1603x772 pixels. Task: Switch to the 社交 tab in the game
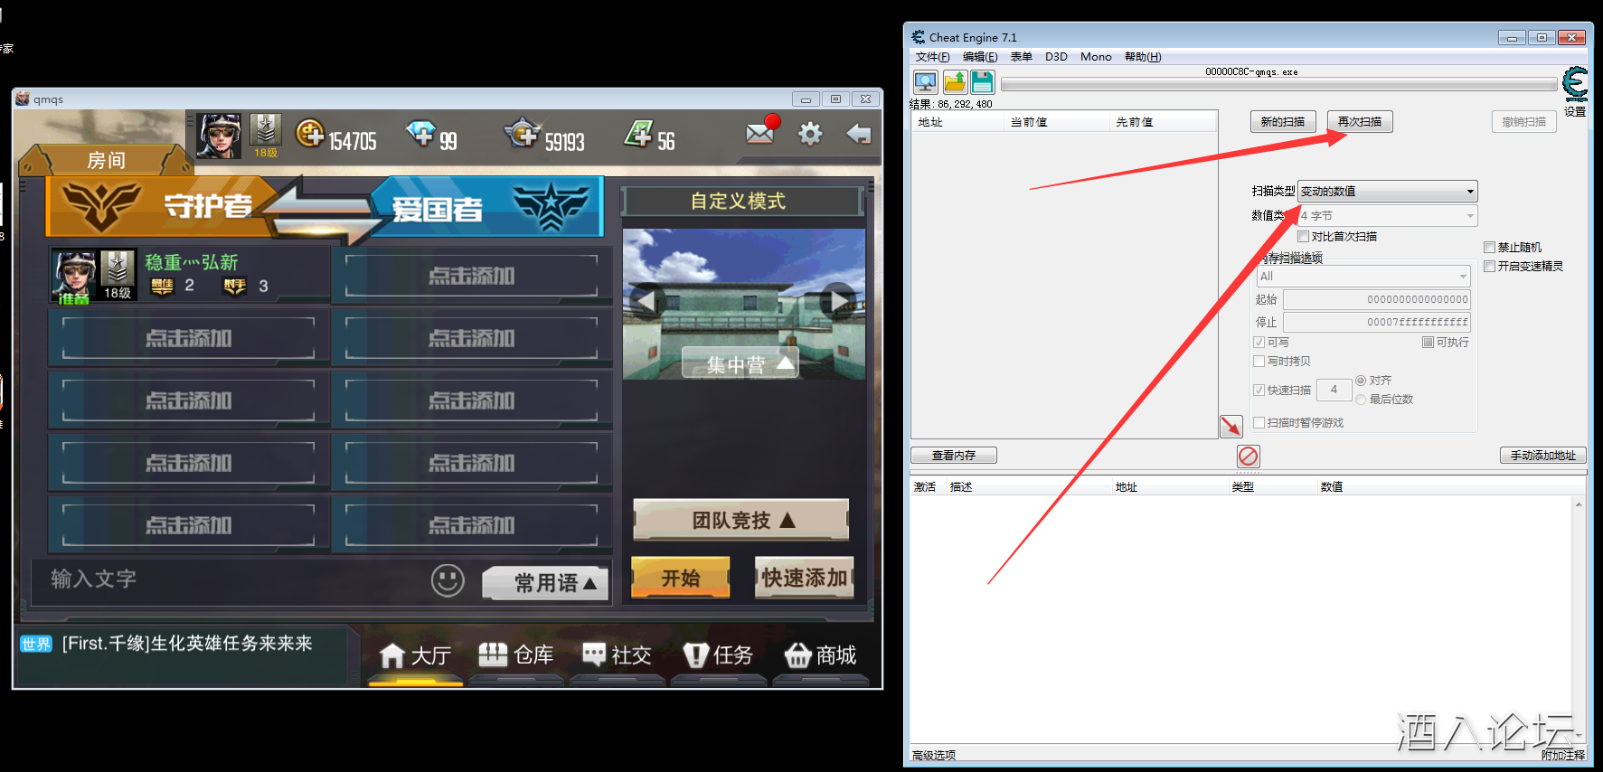pos(618,655)
